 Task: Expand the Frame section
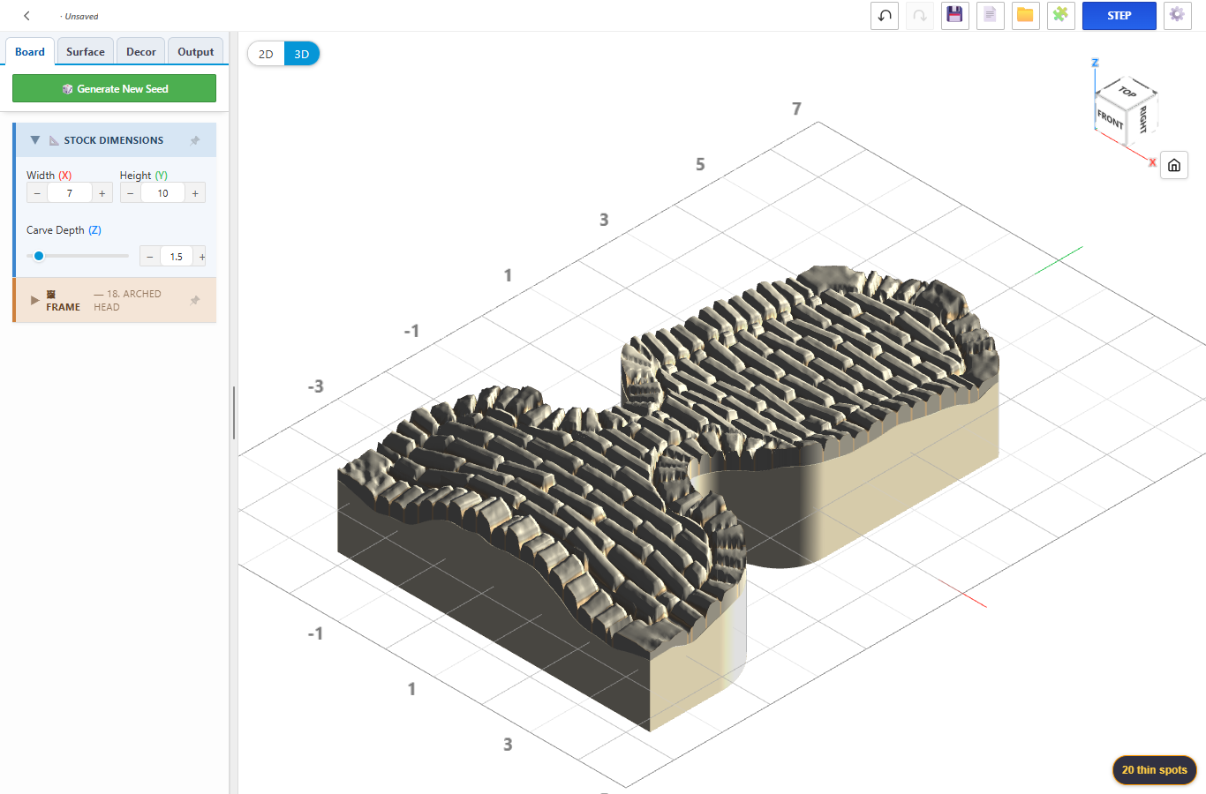point(35,301)
